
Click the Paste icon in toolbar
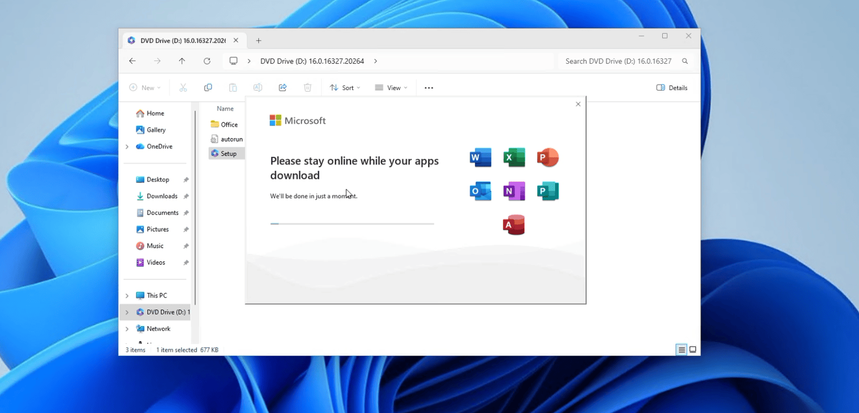coord(233,87)
